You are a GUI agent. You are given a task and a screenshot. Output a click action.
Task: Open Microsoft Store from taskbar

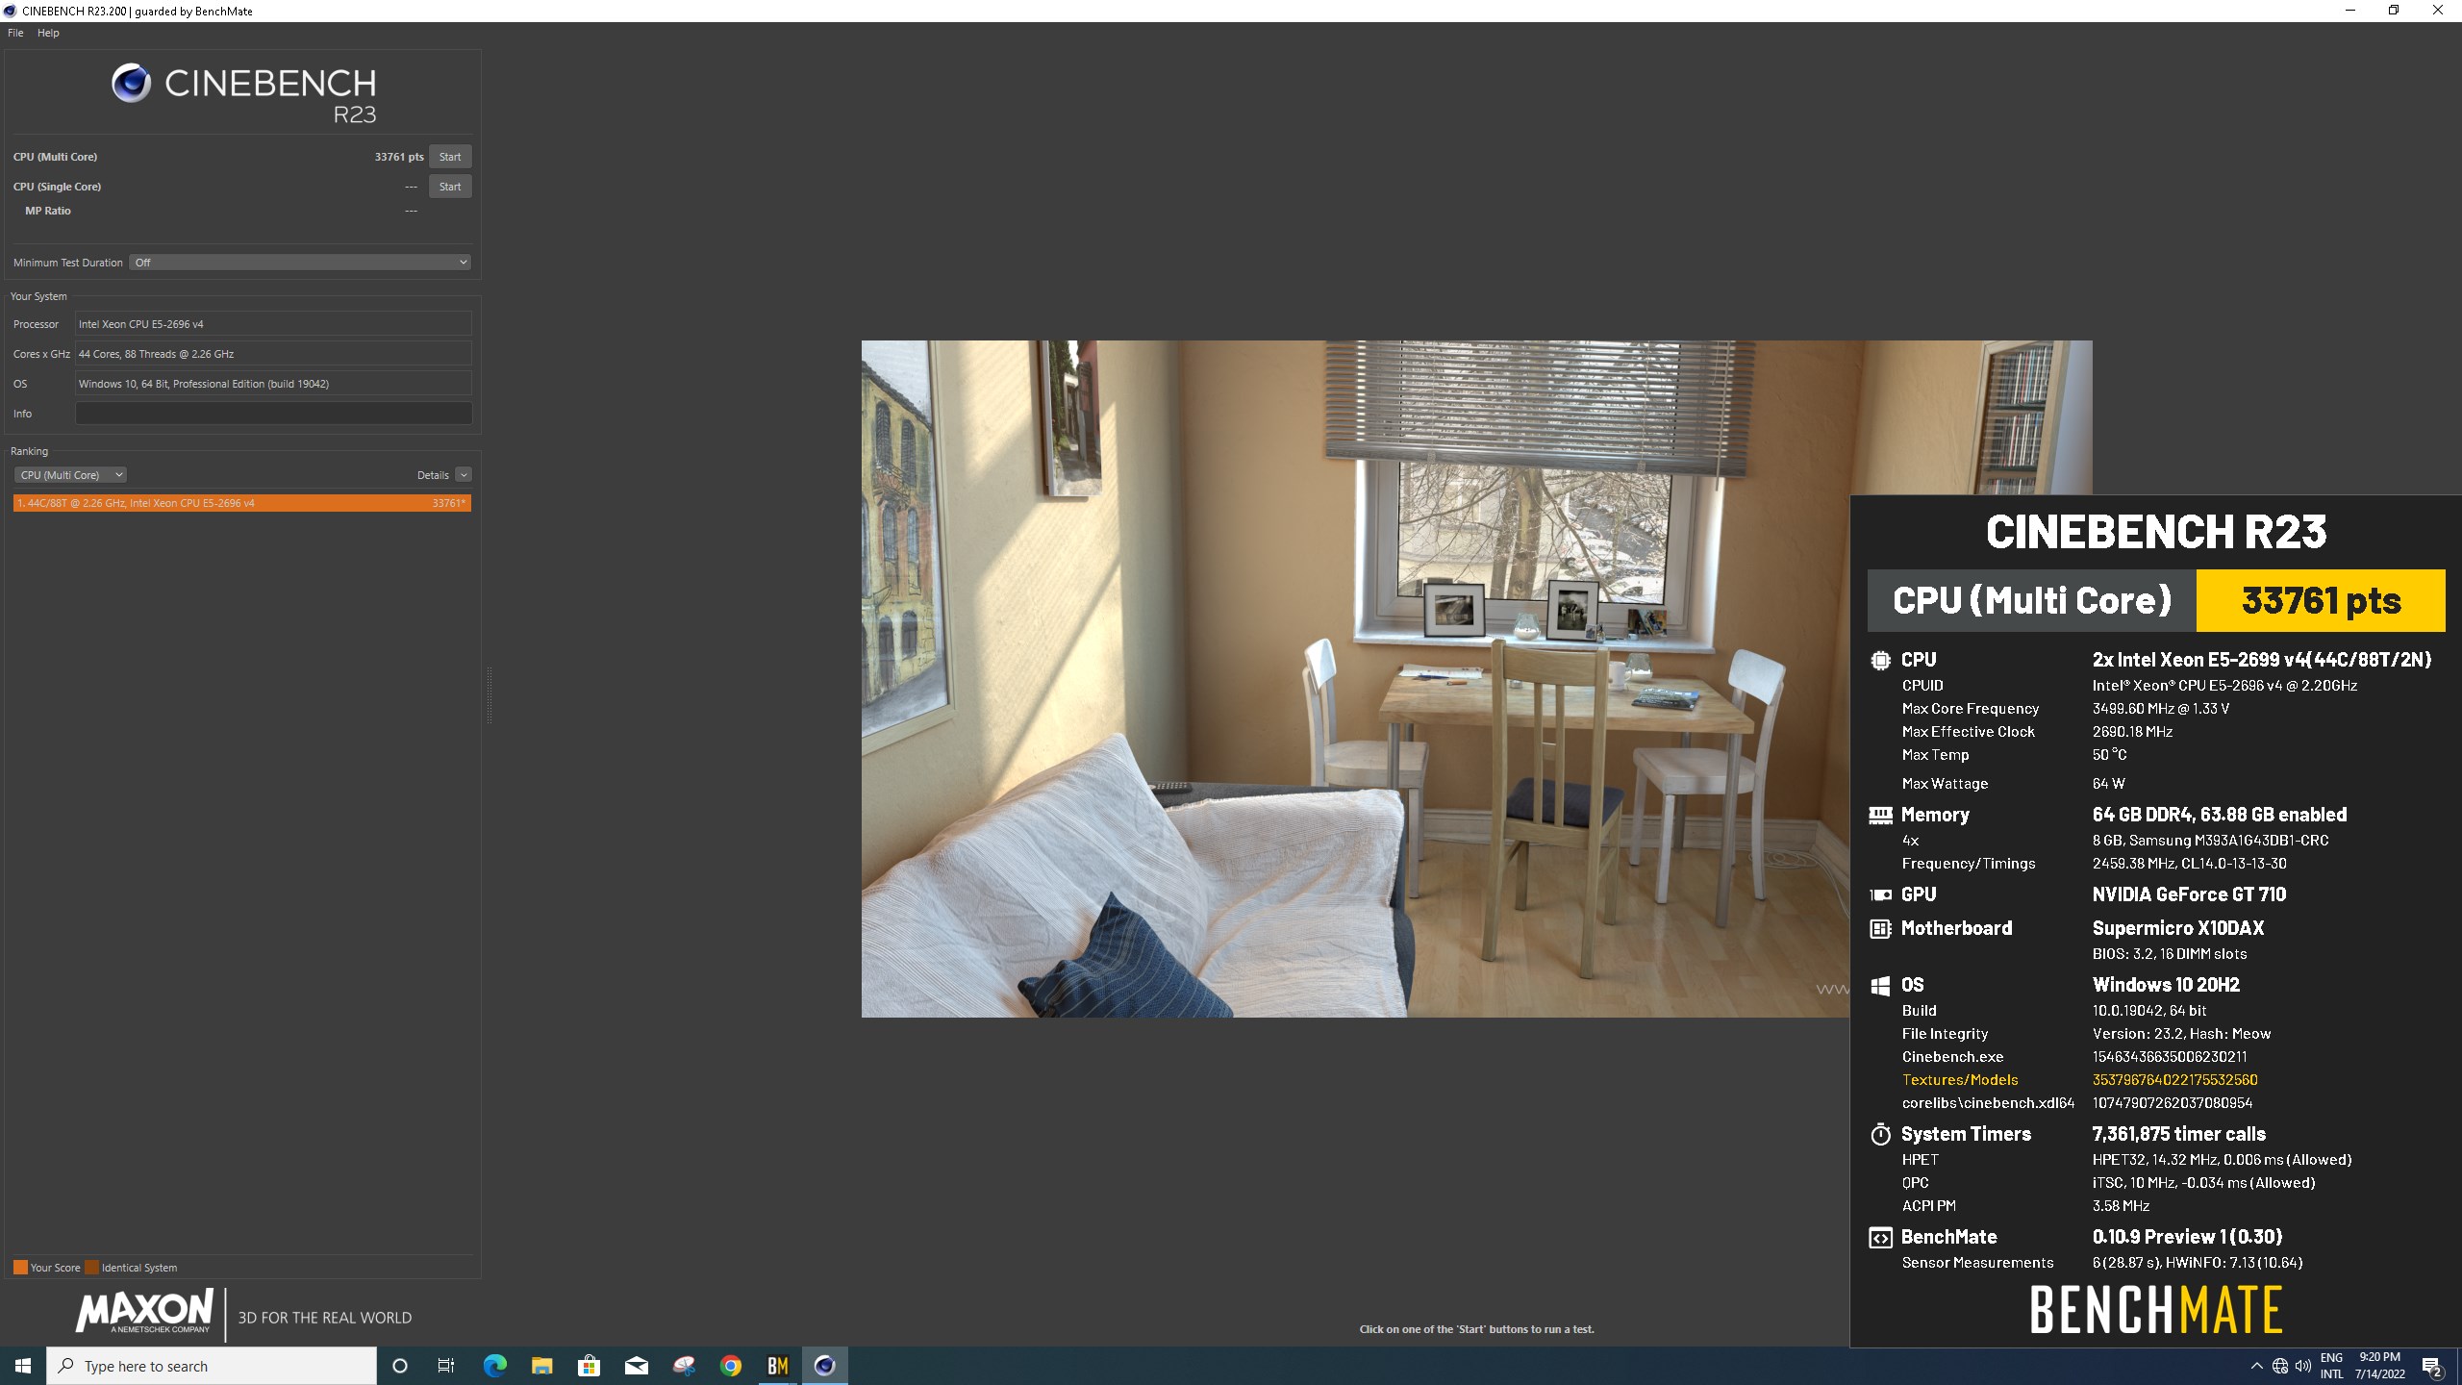click(x=589, y=1366)
